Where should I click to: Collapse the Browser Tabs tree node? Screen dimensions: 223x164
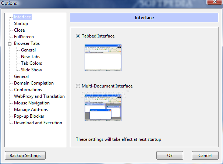[10, 43]
